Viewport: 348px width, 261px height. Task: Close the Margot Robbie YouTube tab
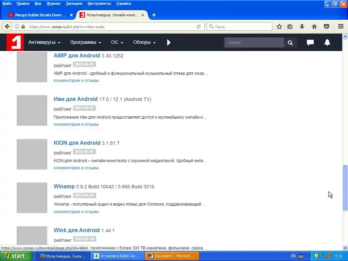[71, 15]
